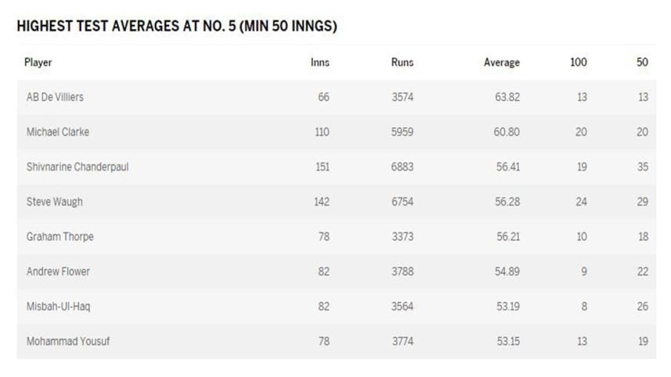Viewport: 671px width, 377px height.
Task: Open Steve Waugh player entry
Action: [55, 202]
